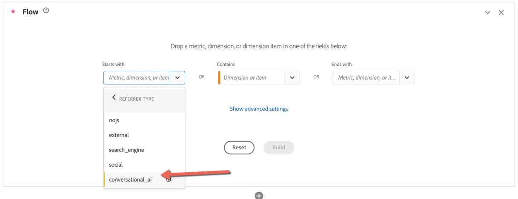Click the 'Flow' panel title

(x=31, y=12)
